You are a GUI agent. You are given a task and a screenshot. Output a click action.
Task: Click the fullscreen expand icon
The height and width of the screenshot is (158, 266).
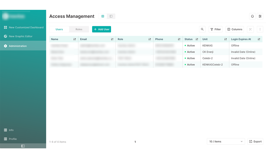click(x=250, y=29)
